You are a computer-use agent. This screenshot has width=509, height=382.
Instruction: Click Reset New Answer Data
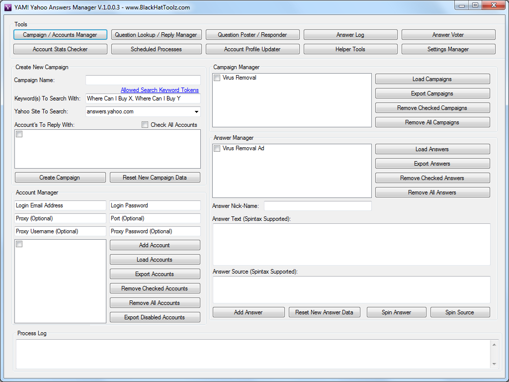pyautogui.click(x=324, y=312)
